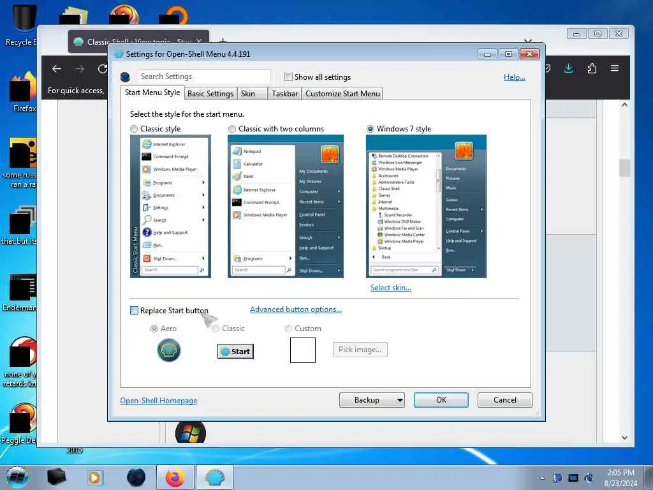Click the Aero shell start button image
This screenshot has width=653, height=490.
click(168, 350)
